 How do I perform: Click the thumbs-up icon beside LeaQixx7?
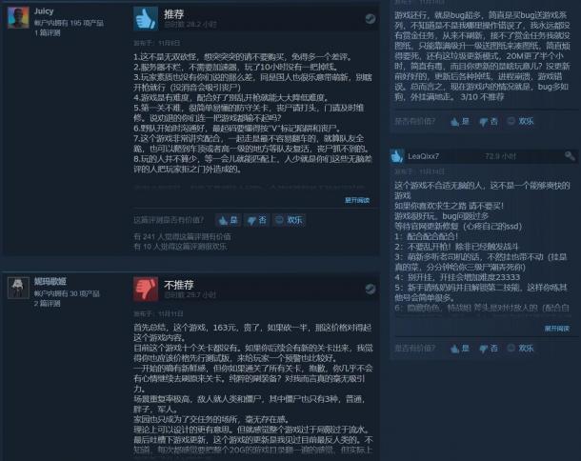(397, 156)
